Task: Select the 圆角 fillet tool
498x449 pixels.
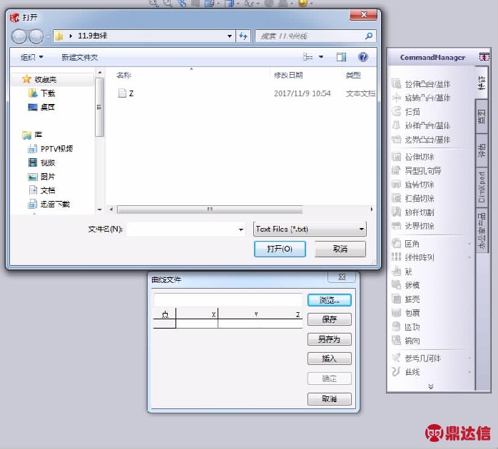Action: coord(412,244)
